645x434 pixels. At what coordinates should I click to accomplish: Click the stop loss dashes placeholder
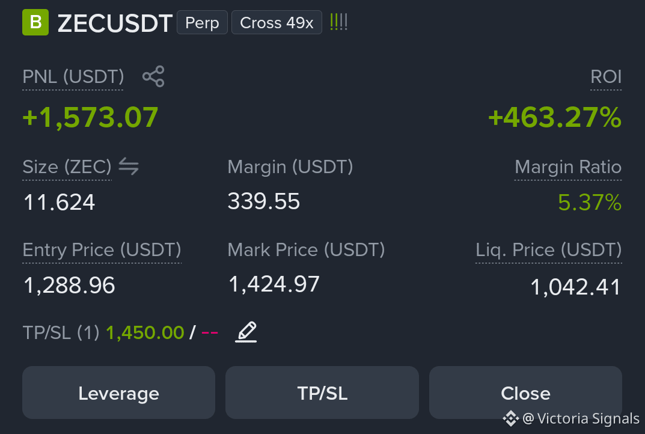tap(210, 332)
